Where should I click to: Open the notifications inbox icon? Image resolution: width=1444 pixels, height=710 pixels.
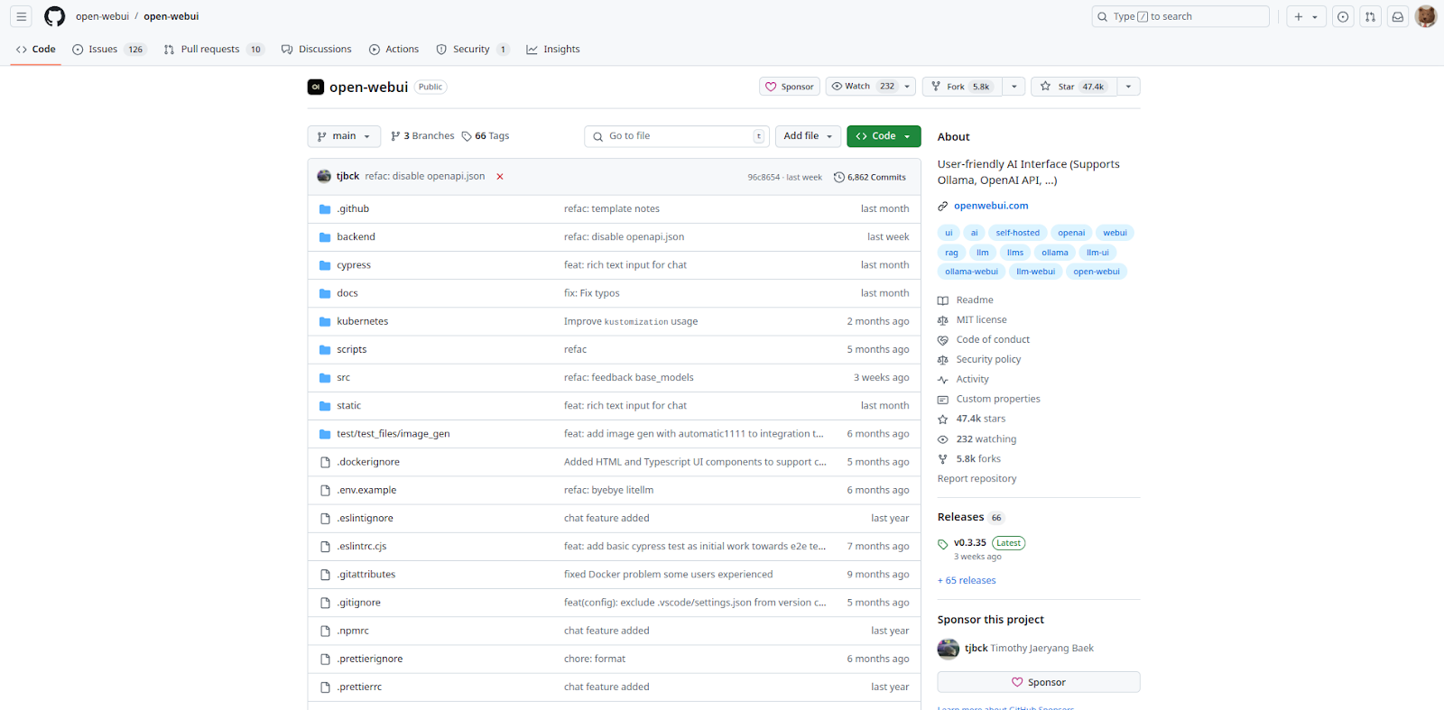(1397, 16)
